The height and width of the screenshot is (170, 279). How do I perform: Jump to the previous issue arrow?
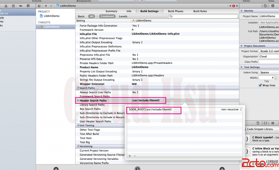230,6
